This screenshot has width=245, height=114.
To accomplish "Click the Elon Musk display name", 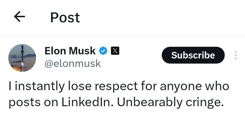I will pyautogui.click(x=70, y=51).
